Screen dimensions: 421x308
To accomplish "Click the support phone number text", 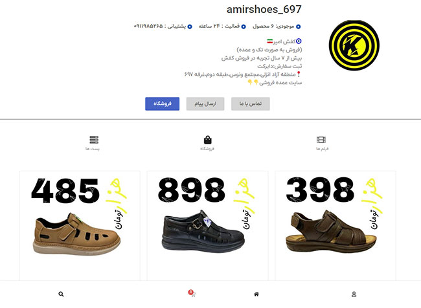I will pyautogui.click(x=148, y=27).
